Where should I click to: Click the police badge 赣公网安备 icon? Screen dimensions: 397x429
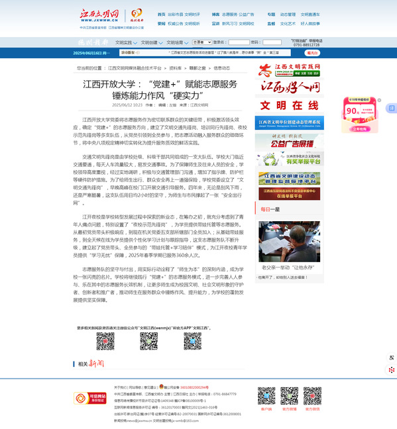point(161,387)
